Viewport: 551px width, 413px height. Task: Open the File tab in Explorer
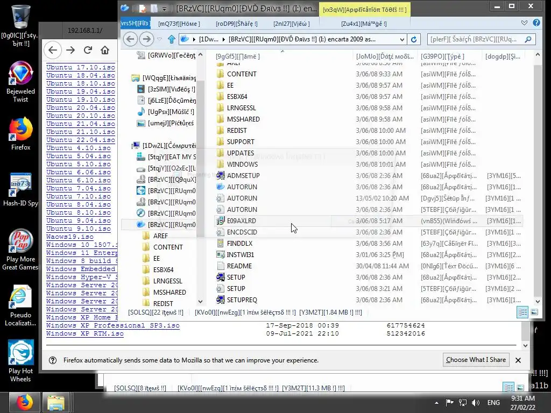pos(135,23)
